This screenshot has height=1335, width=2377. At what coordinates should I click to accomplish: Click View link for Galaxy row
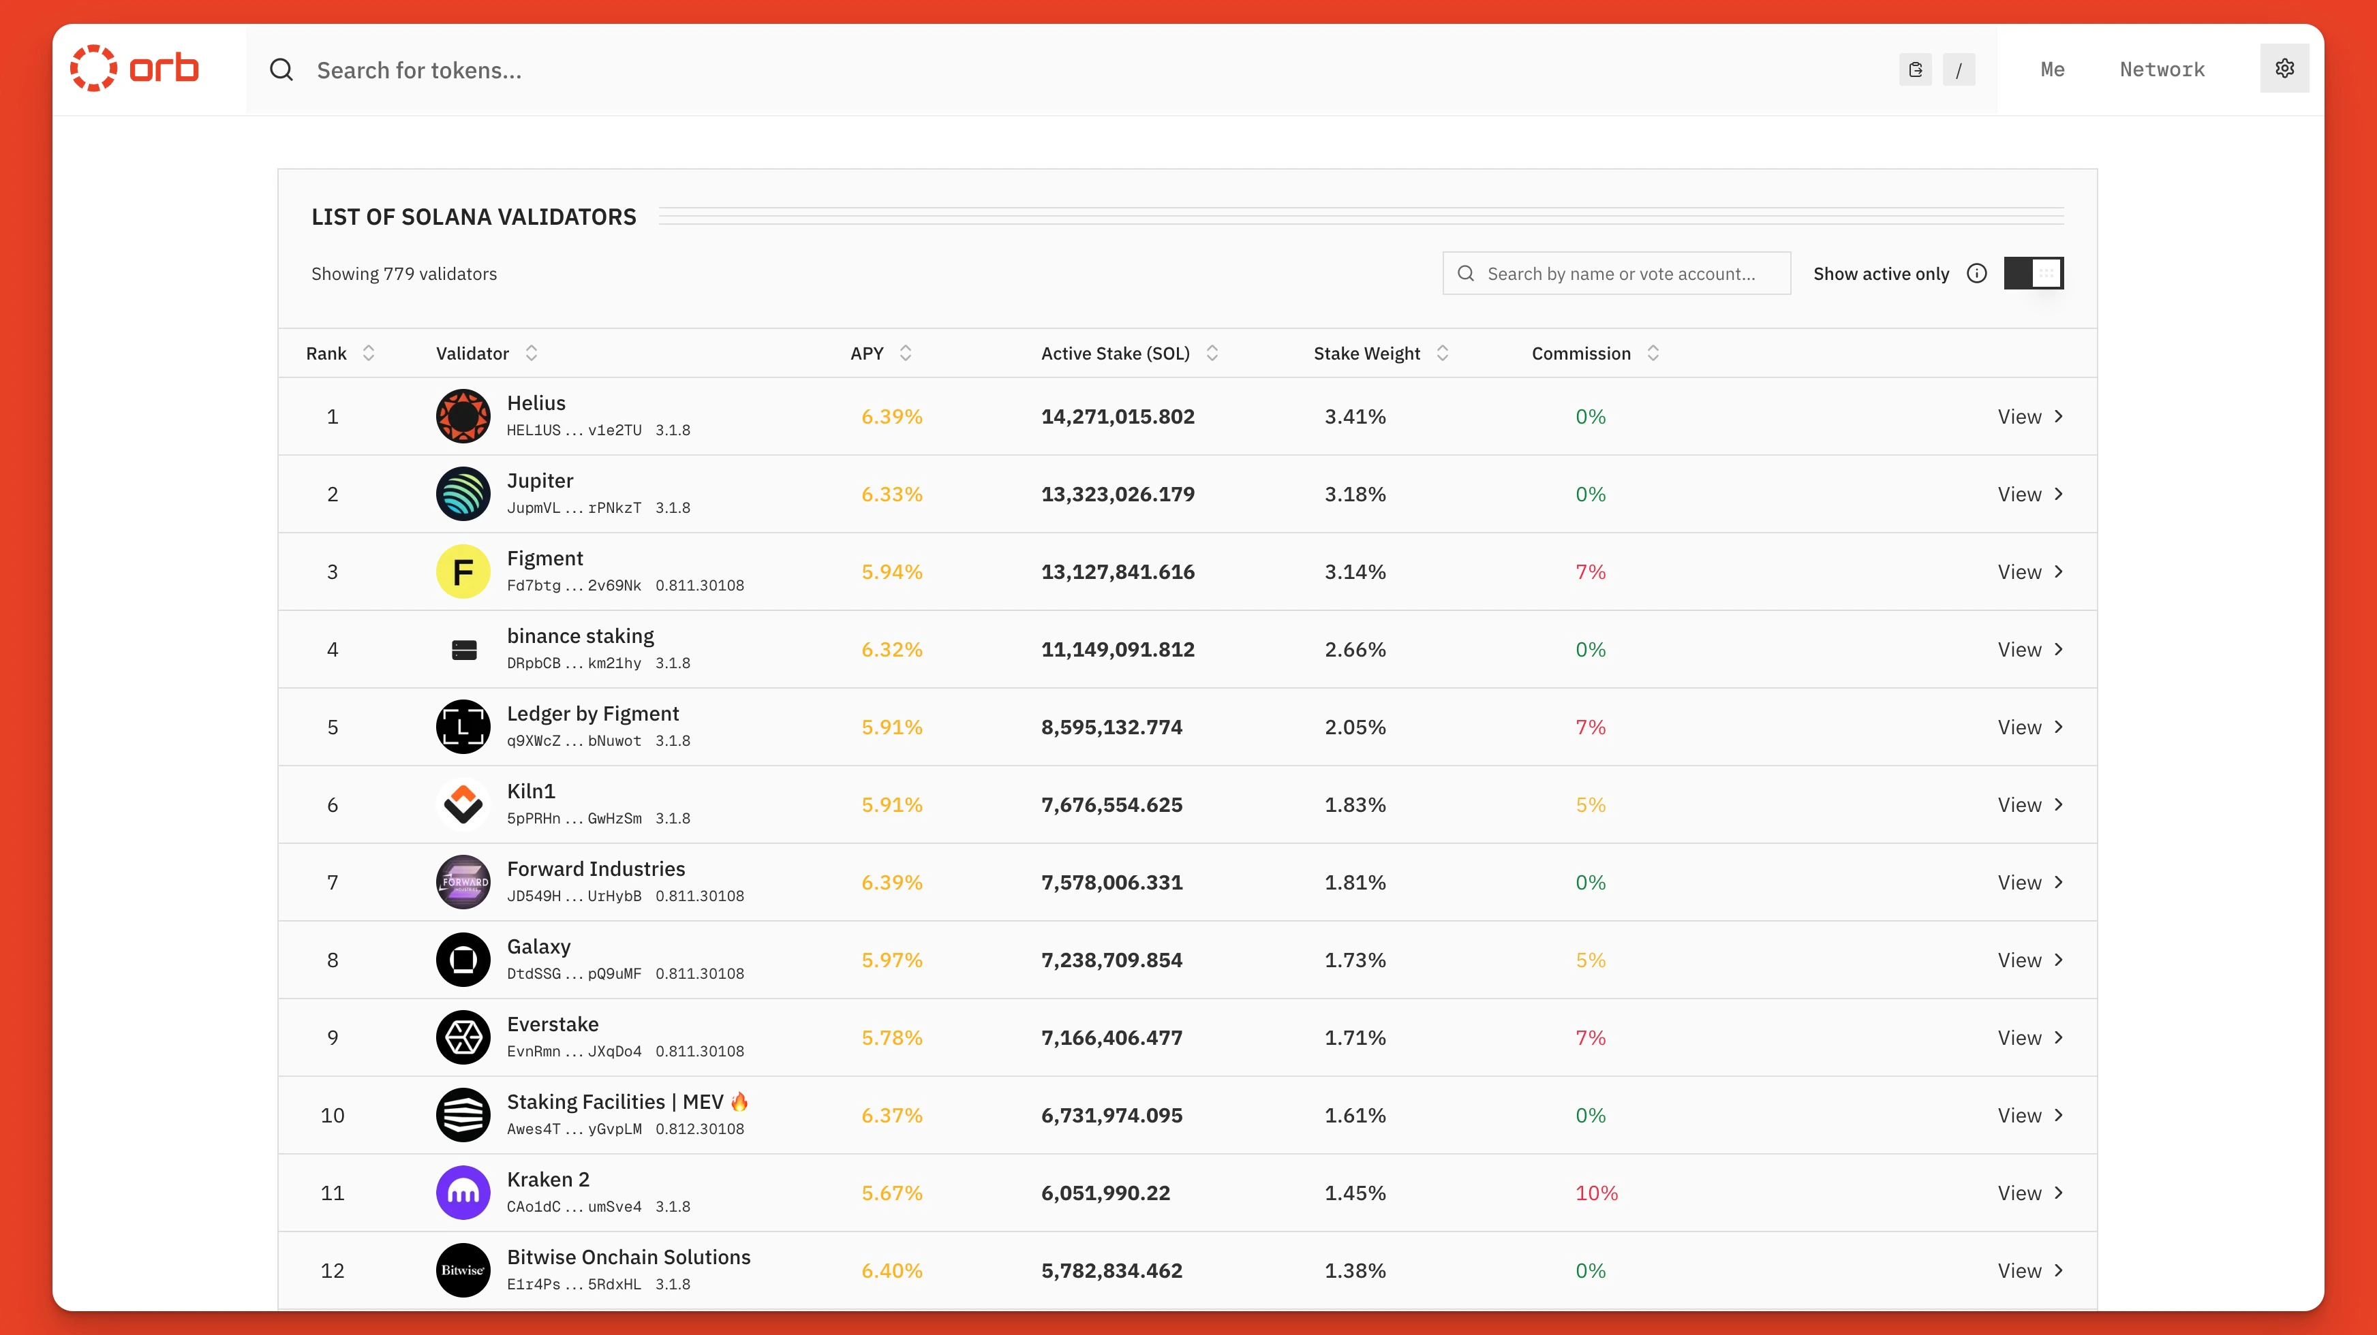click(x=2029, y=960)
